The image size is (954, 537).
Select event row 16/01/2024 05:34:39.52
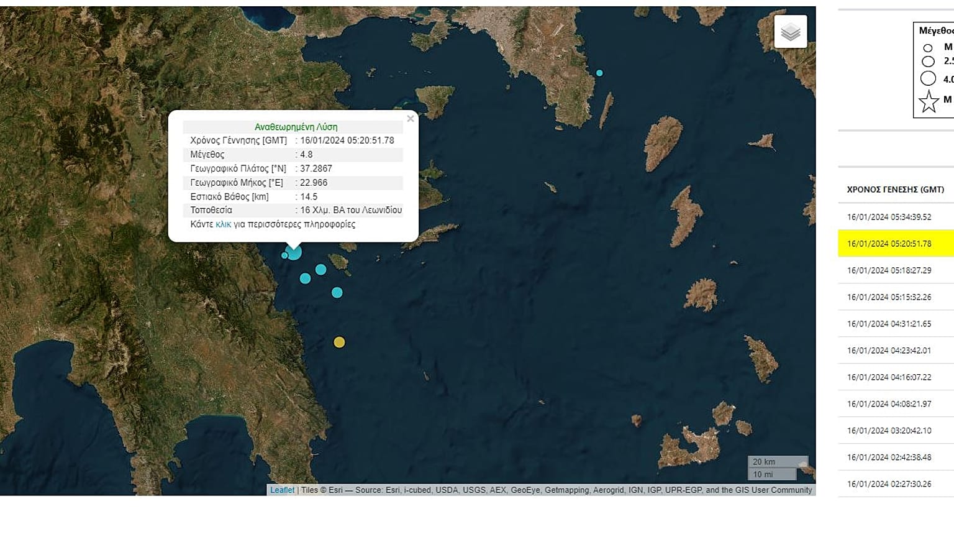pyautogui.click(x=896, y=217)
